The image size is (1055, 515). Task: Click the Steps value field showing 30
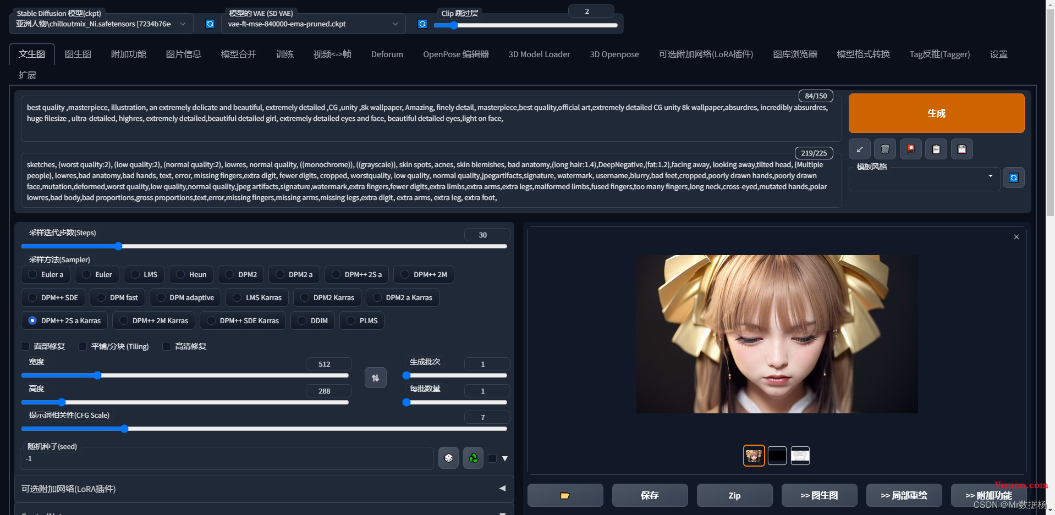pos(487,235)
